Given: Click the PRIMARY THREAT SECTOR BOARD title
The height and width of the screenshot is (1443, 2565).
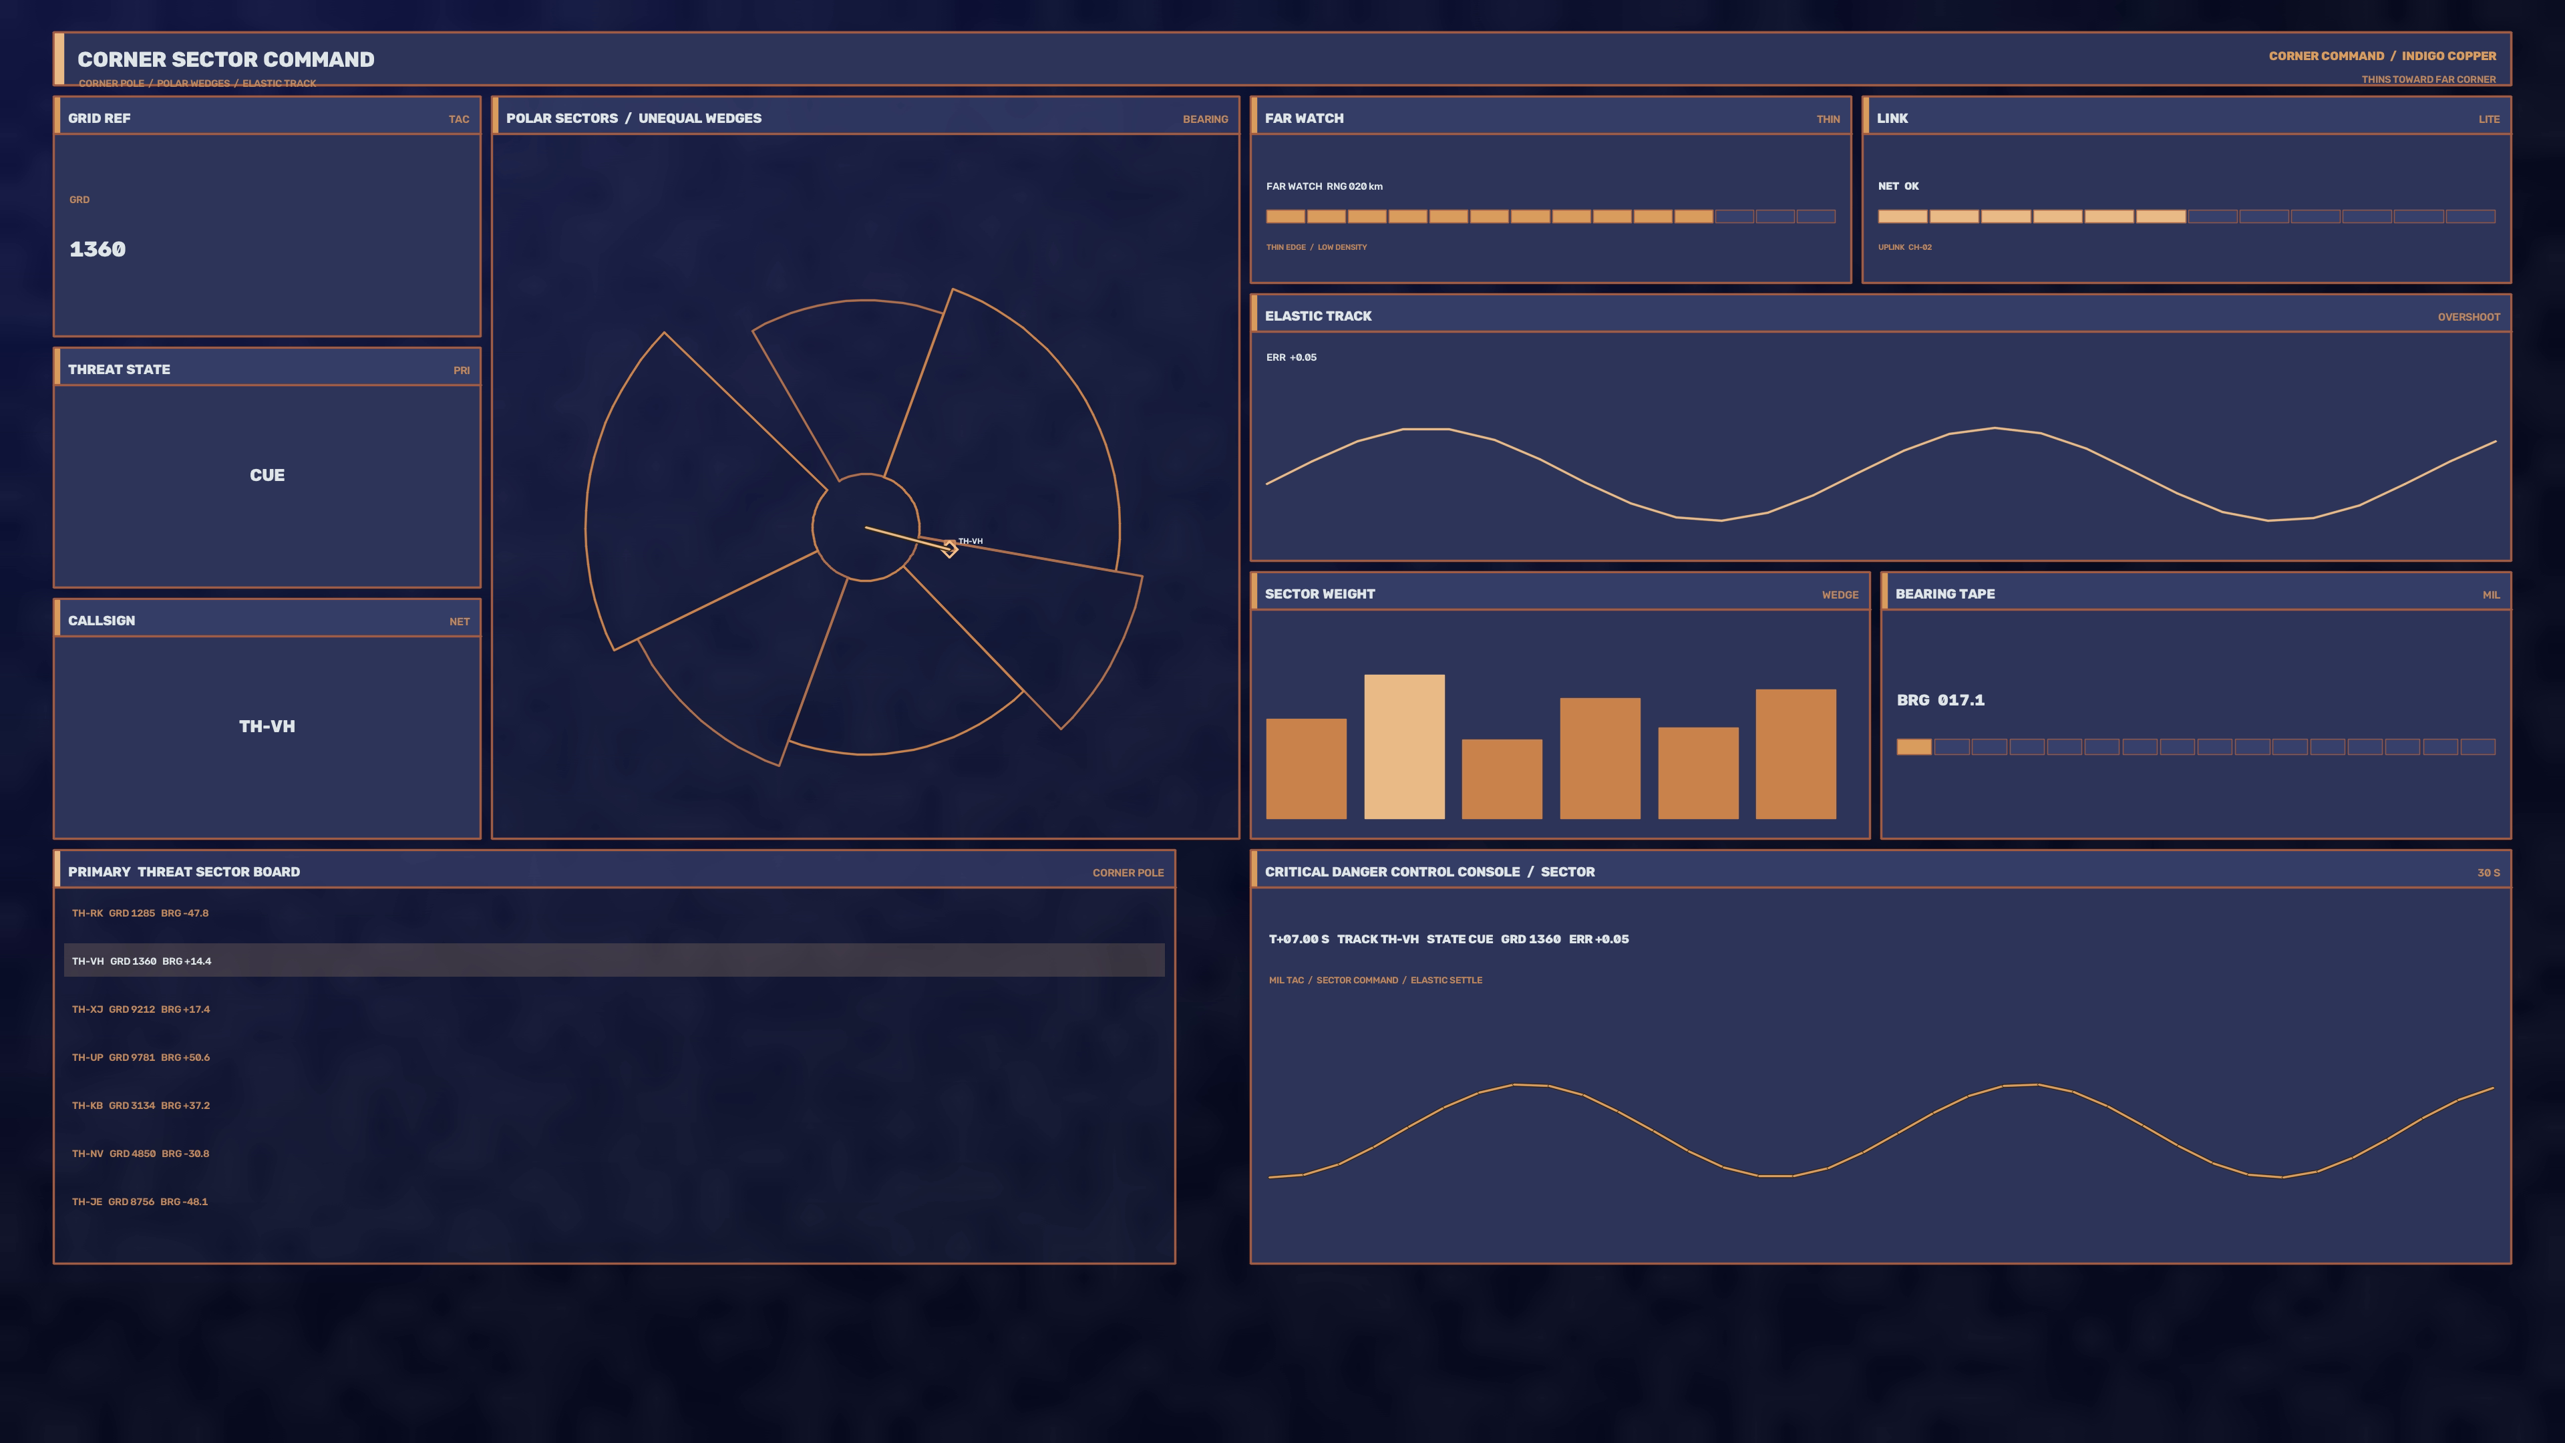Looking at the screenshot, I should coord(183,871).
